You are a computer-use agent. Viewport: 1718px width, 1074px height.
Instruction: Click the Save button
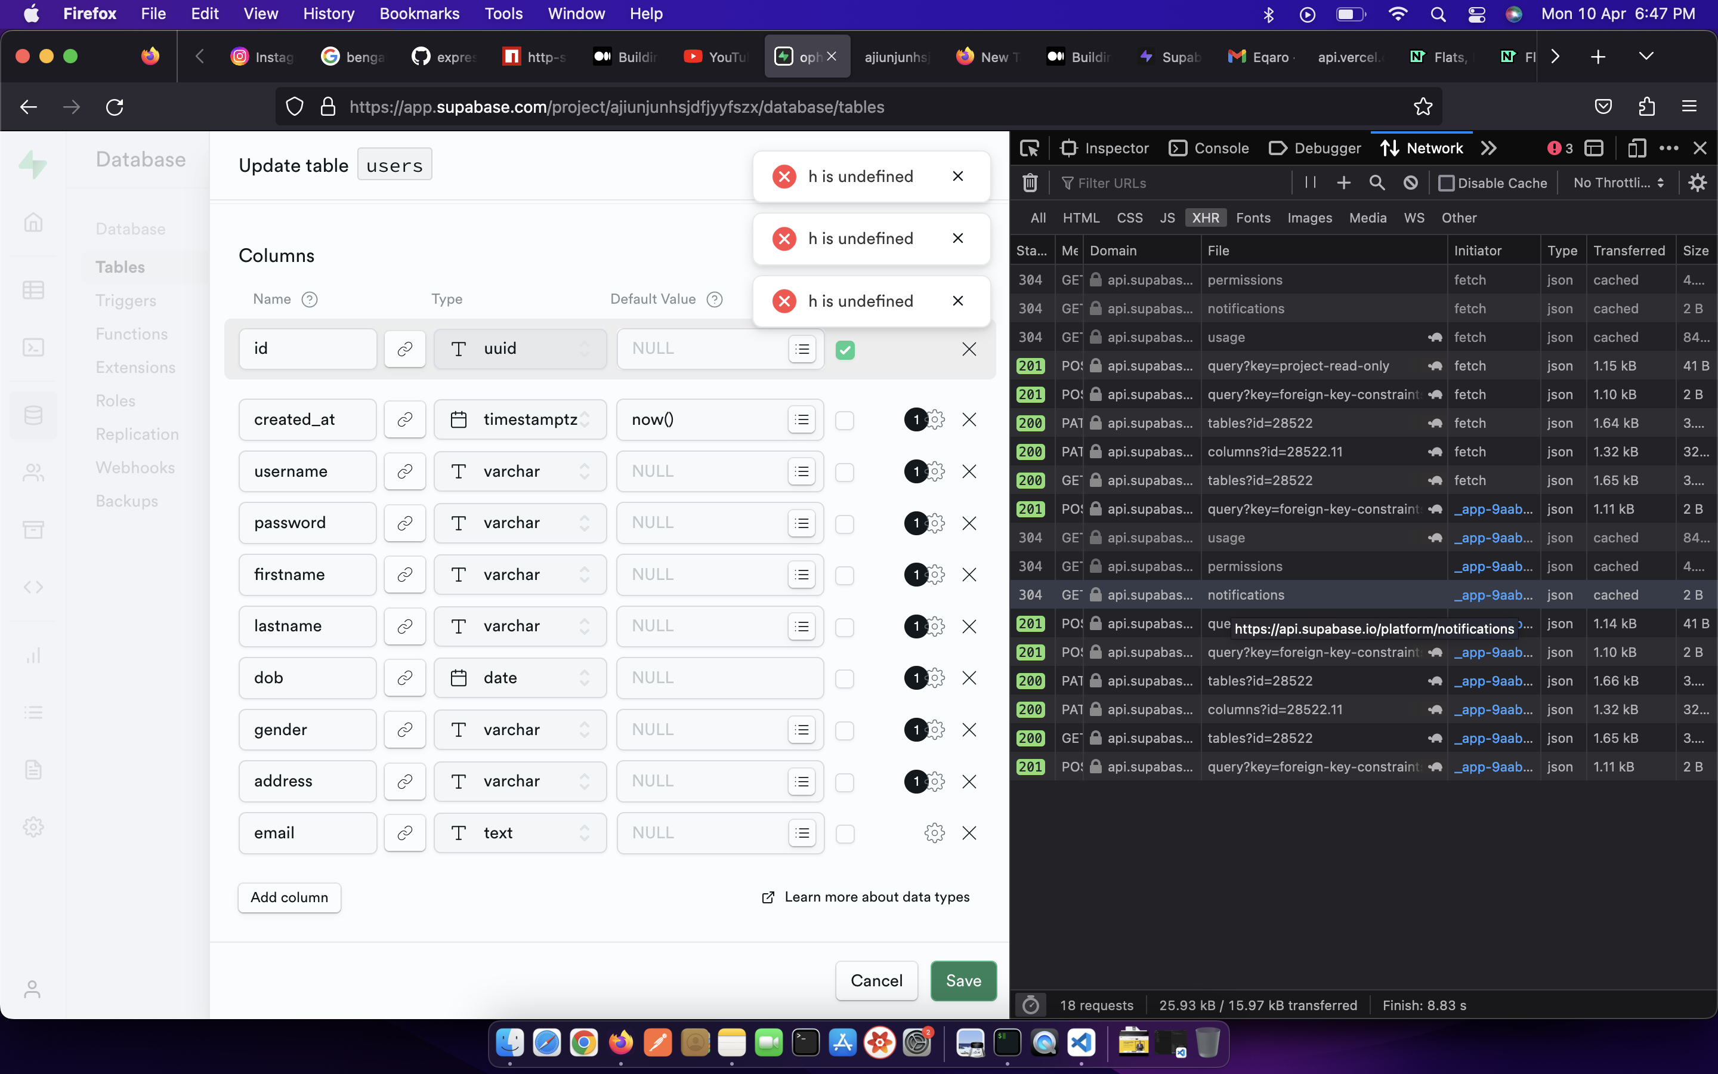click(x=963, y=980)
